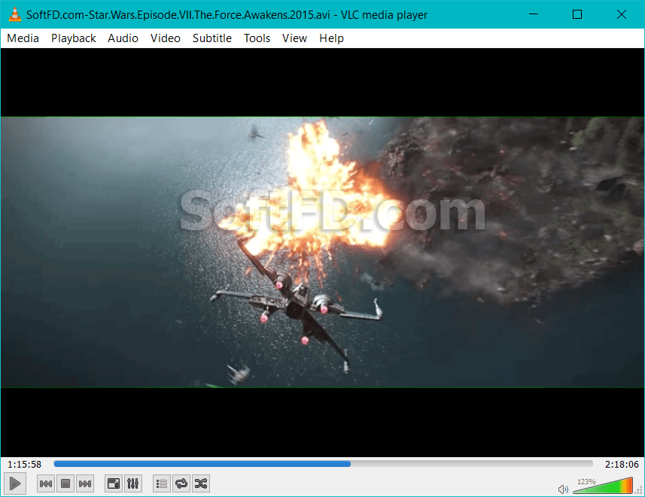Minimize the VLC window
The image size is (645, 497).
534,14
